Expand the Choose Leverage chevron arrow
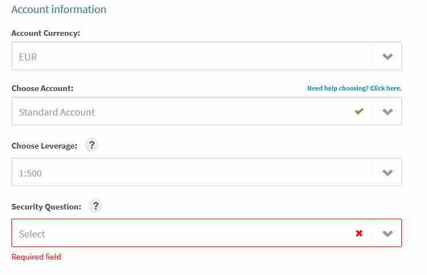427x275 pixels. (x=387, y=173)
